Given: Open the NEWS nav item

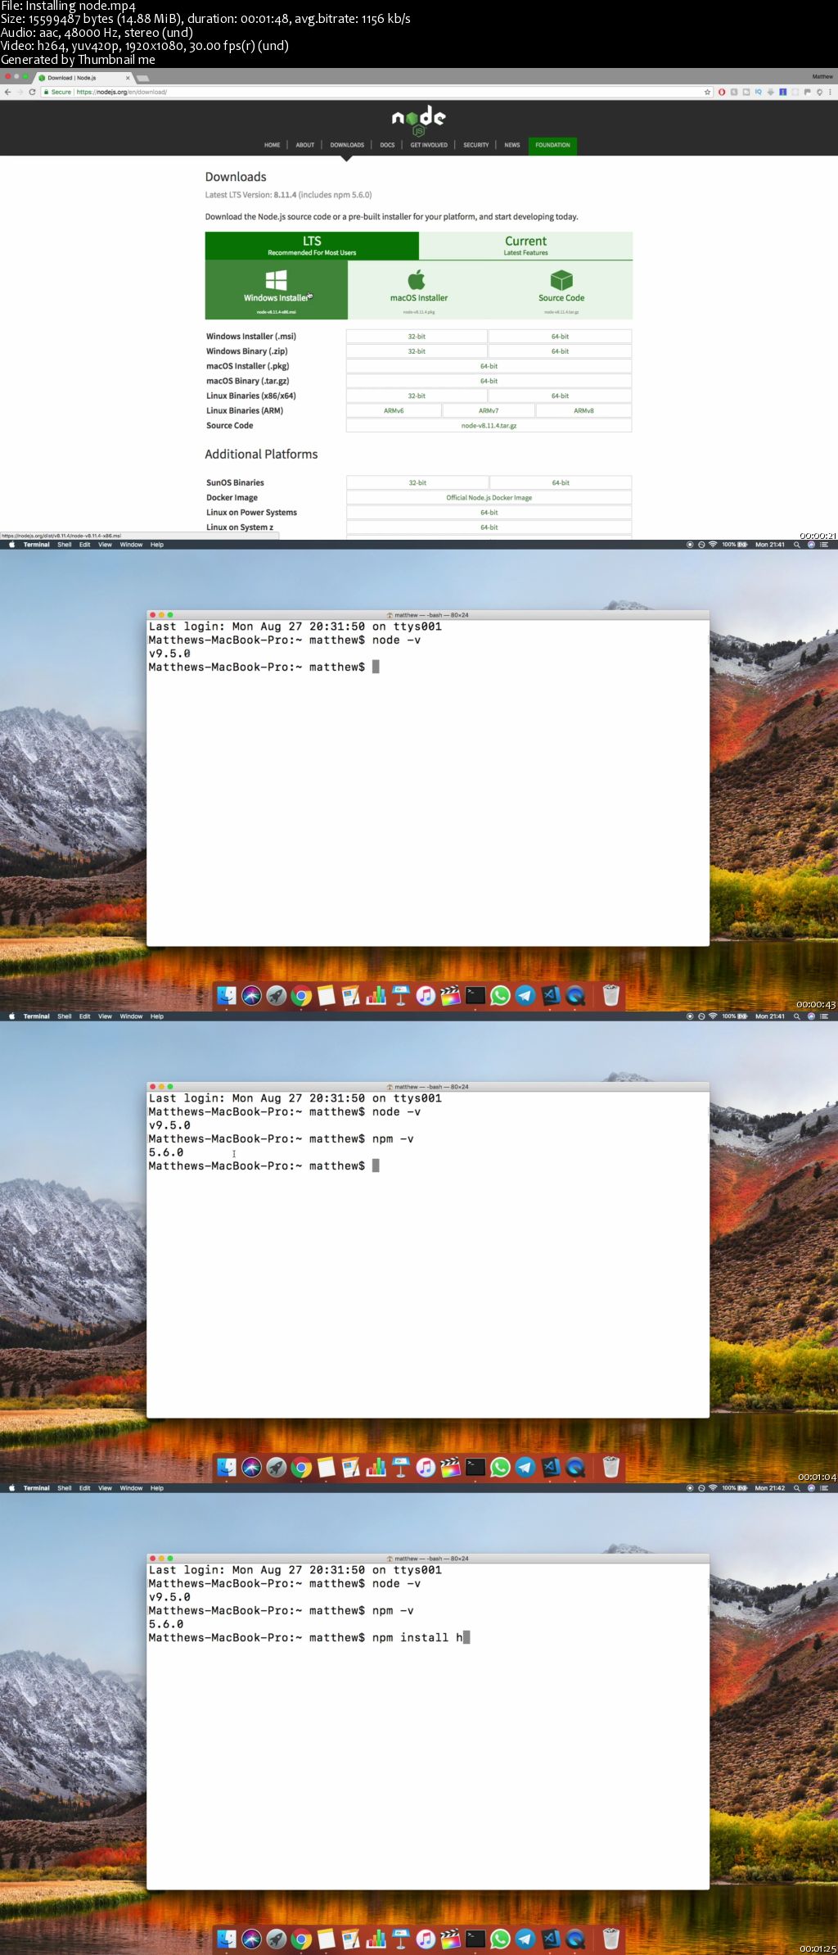Looking at the screenshot, I should 512,145.
